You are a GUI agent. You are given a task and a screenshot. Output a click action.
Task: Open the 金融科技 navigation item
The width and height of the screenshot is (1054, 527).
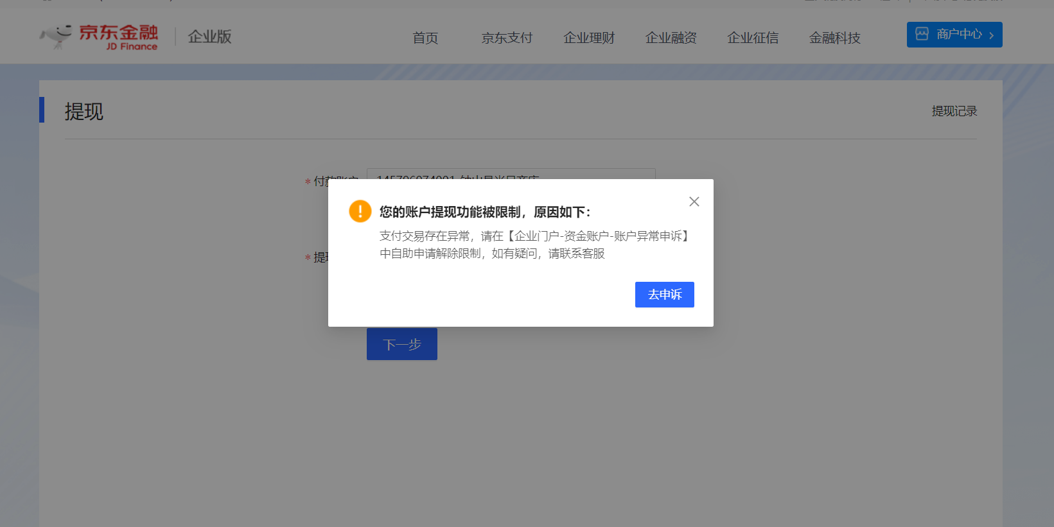click(x=834, y=38)
